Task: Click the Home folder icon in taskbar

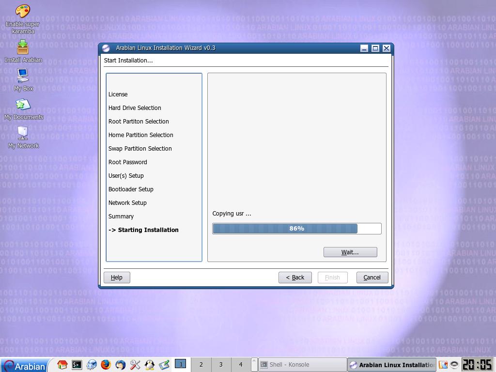Action: point(62,365)
